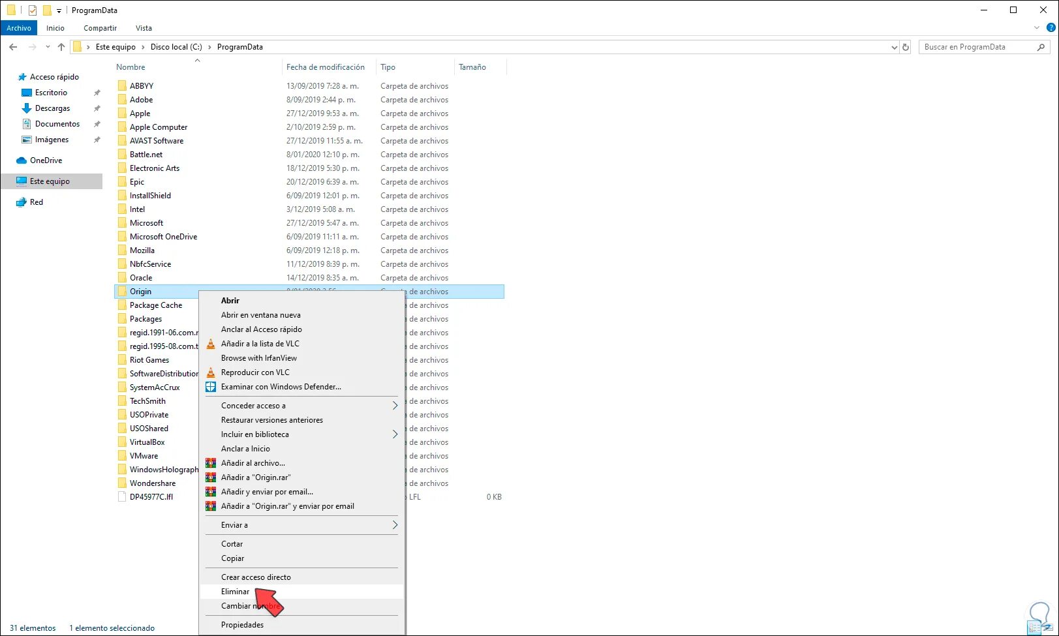
Task: Click VLC cone icon for Añadir a la lista
Action: (x=211, y=344)
